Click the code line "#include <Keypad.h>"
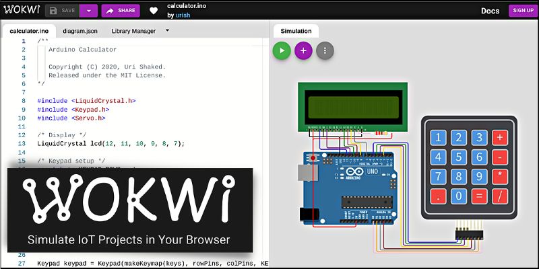 (73, 110)
